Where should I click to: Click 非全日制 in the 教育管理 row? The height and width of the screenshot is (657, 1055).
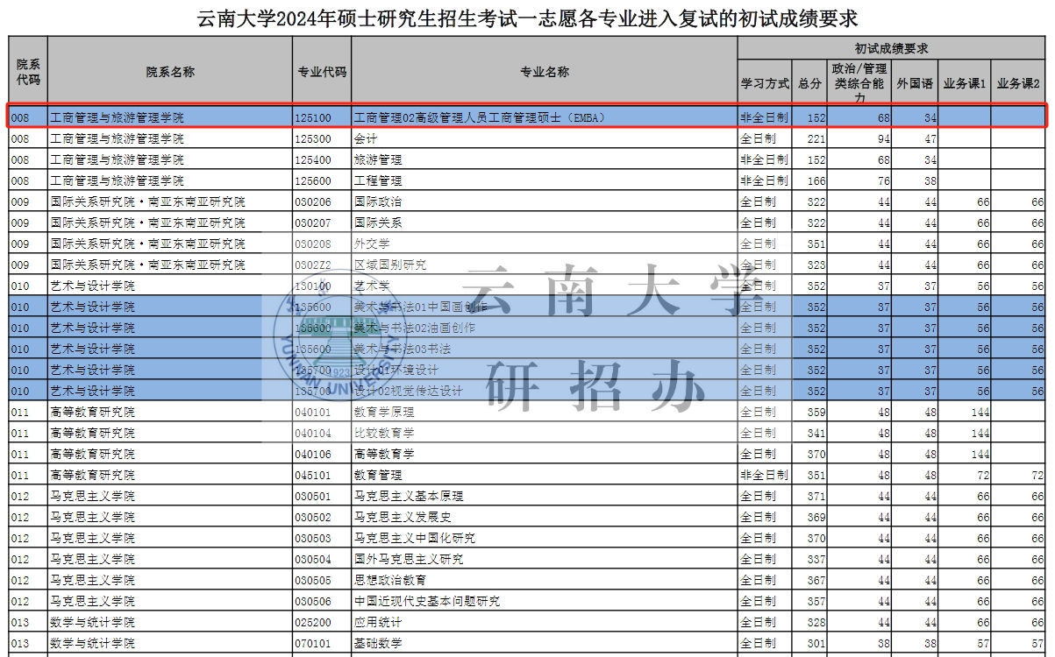(x=765, y=475)
